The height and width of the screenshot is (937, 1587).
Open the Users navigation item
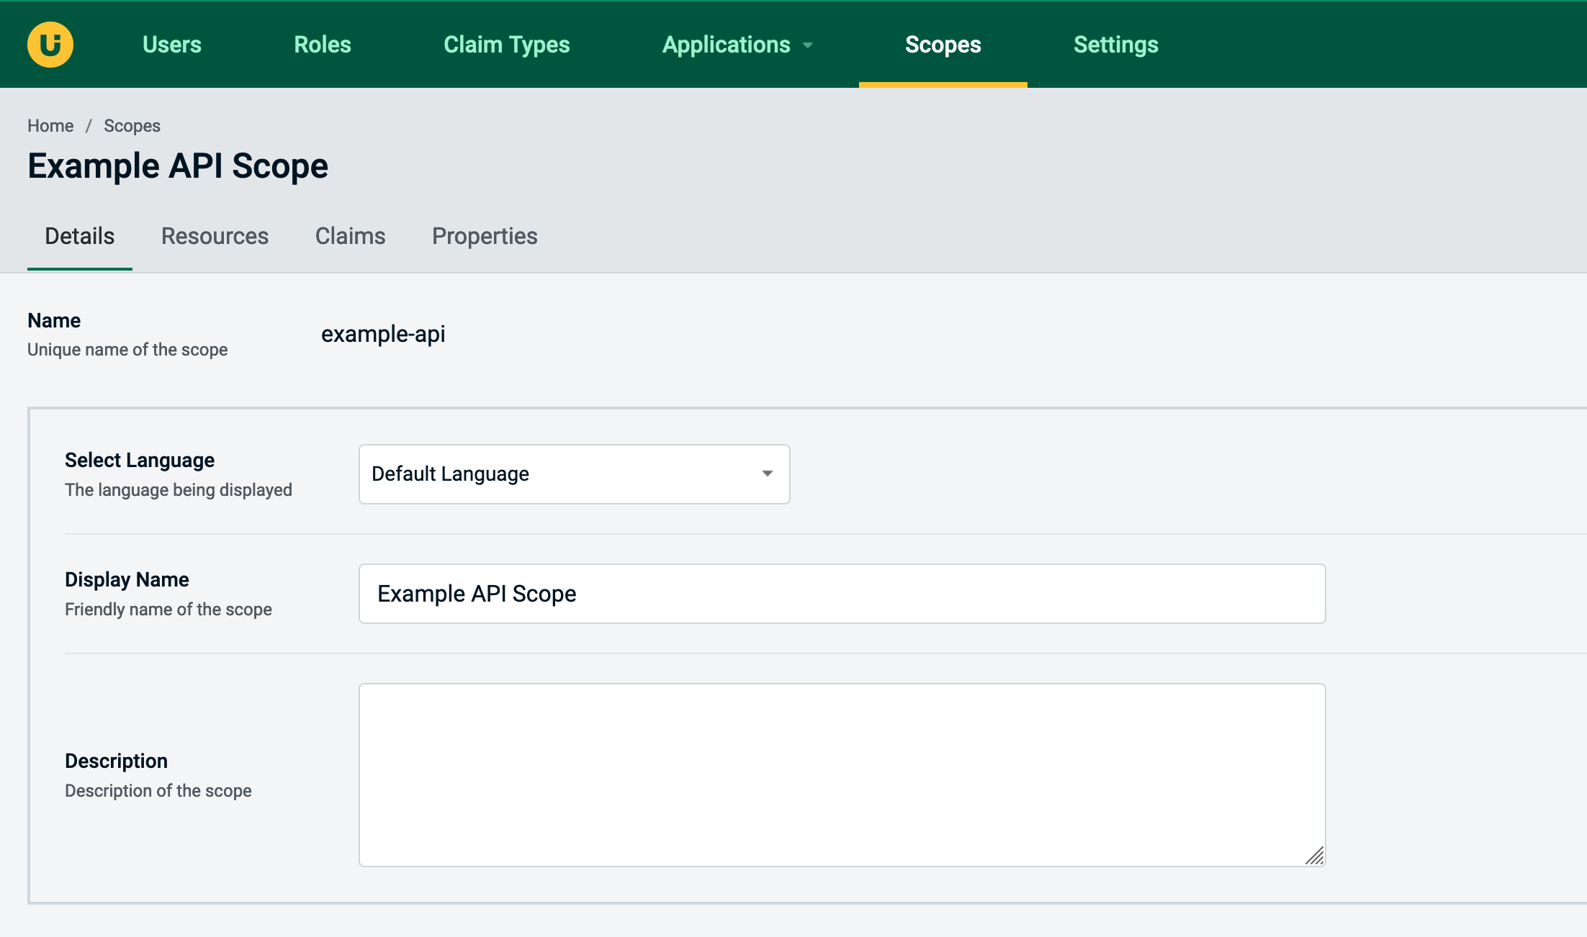172,45
